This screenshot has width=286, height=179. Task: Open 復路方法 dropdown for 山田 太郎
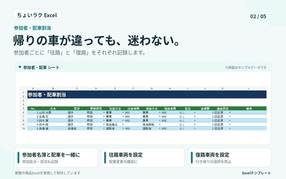(159, 113)
